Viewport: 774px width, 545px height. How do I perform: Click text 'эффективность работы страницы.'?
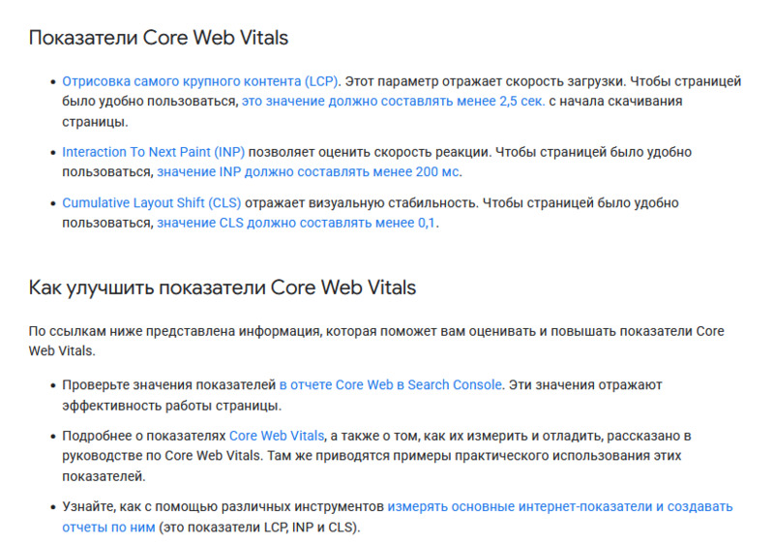(172, 406)
